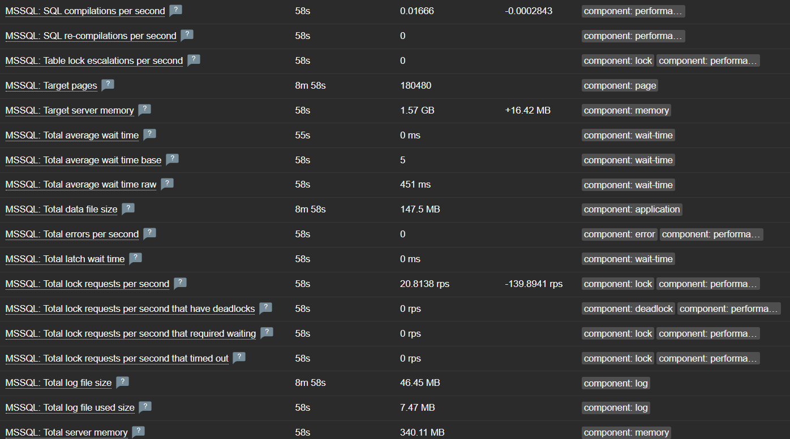Open lock requests per second that have deadlocks link
Image resolution: width=790 pixels, height=439 pixels.
click(130, 309)
